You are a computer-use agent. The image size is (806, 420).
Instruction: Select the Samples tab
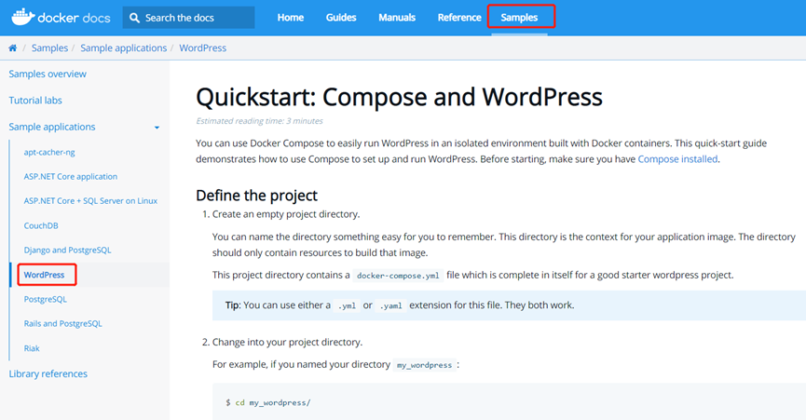click(x=519, y=18)
